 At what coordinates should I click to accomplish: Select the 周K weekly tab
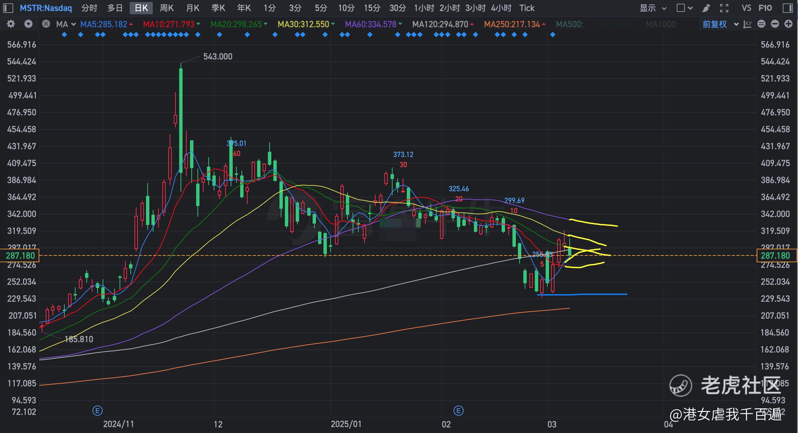click(x=167, y=8)
